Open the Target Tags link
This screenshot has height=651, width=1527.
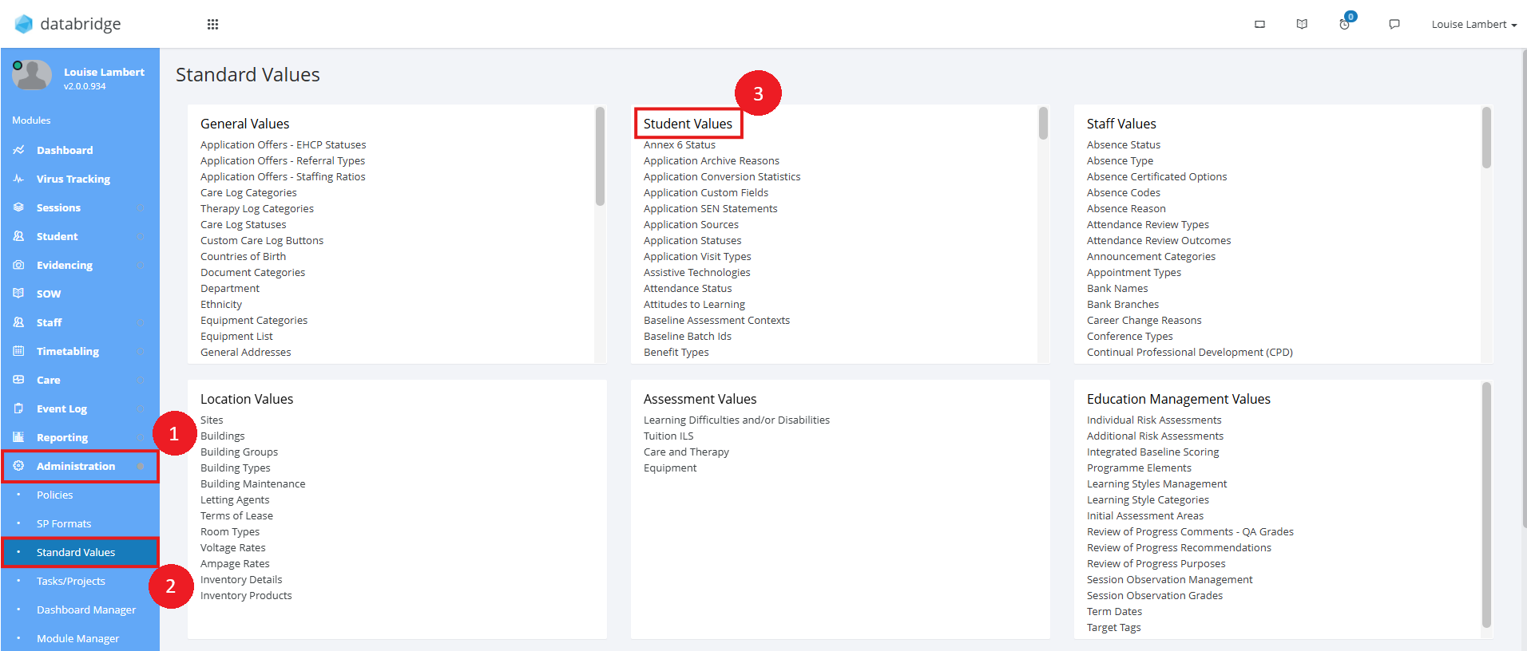[1114, 627]
